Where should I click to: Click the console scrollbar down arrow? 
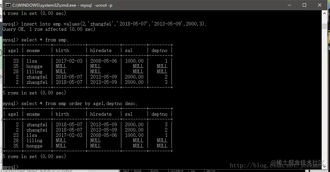(324, 167)
